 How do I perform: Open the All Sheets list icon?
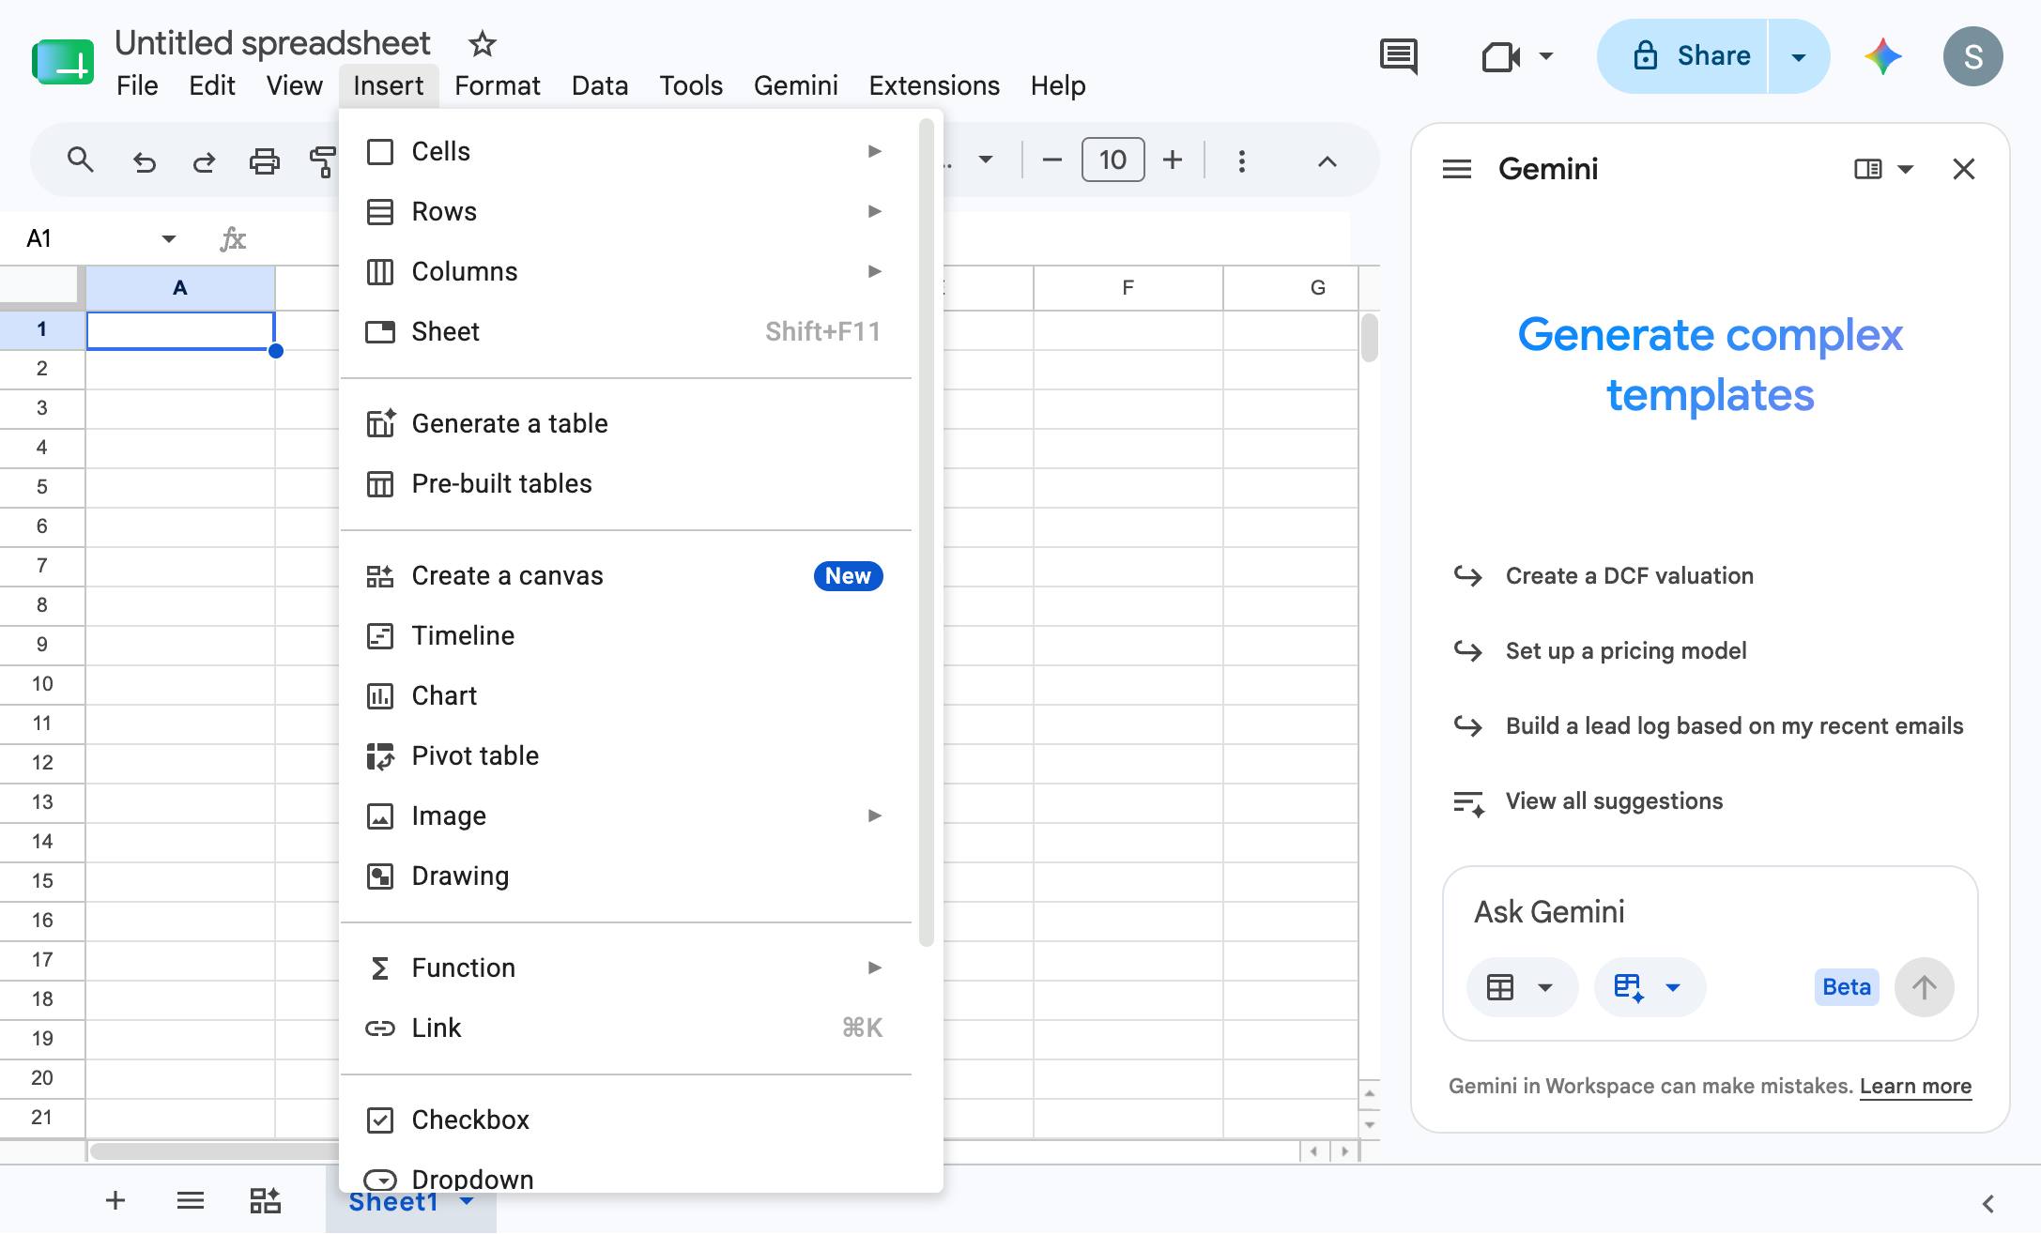pos(190,1200)
